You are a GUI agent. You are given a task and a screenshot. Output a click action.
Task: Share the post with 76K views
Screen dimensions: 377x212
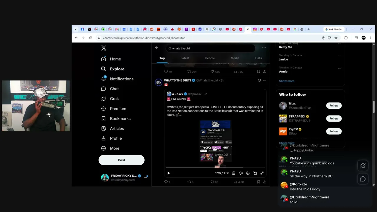click(264, 72)
